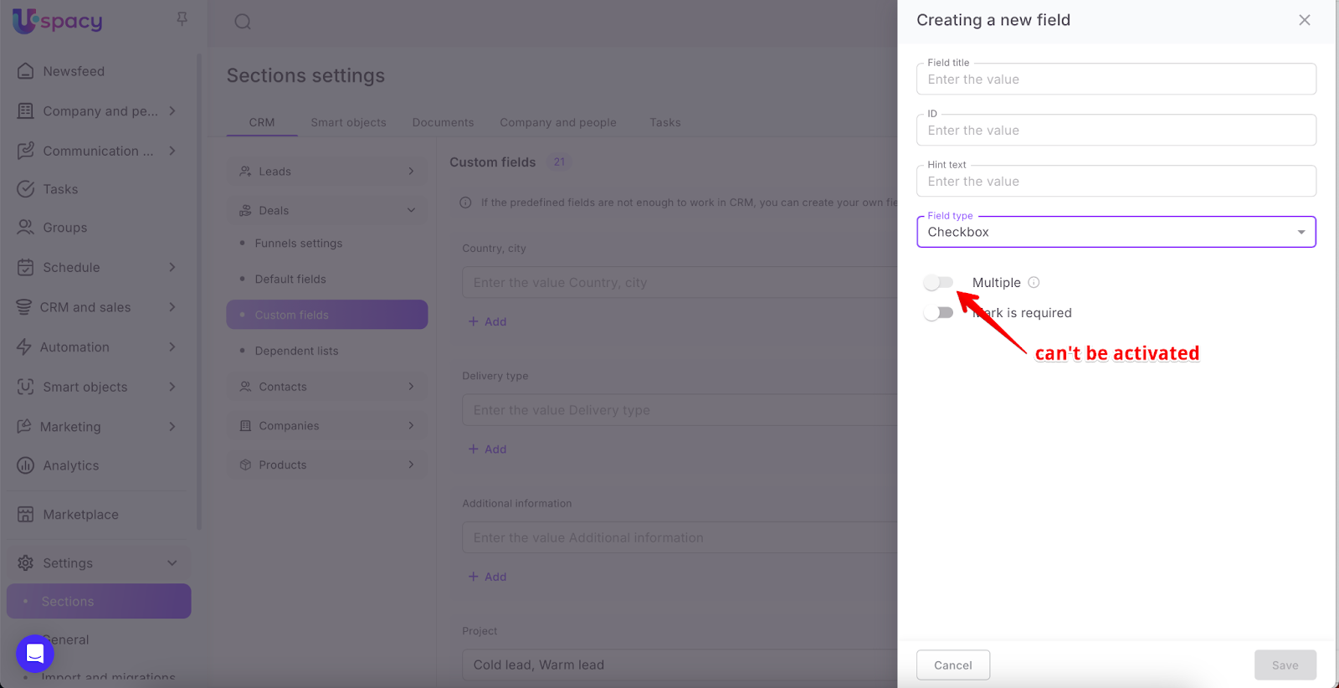
Task: Switch to the Smart objects tab
Action: coord(348,122)
